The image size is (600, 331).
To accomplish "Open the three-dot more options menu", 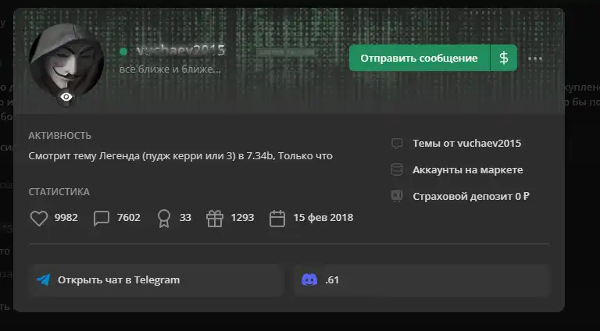I will [535, 59].
